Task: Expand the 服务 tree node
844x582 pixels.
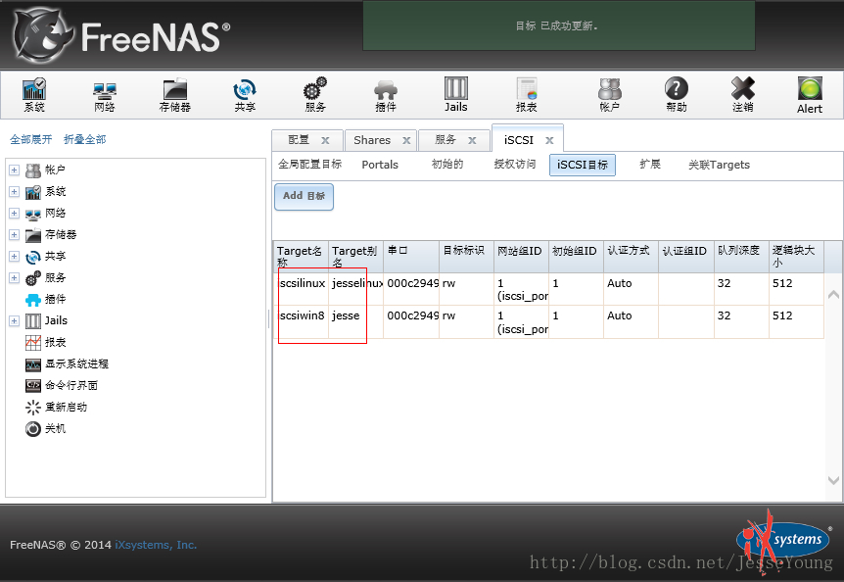Action: pos(14,278)
